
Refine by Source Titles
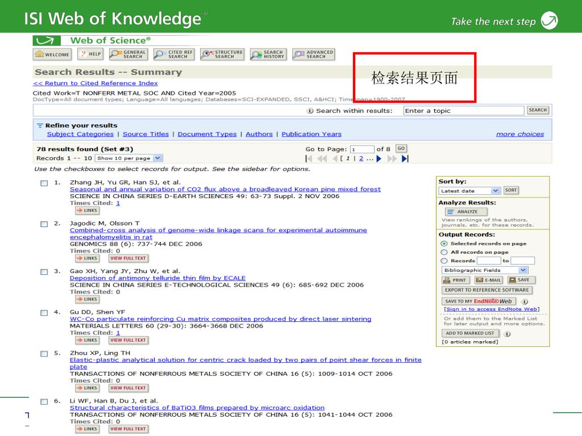pyautogui.click(x=145, y=134)
